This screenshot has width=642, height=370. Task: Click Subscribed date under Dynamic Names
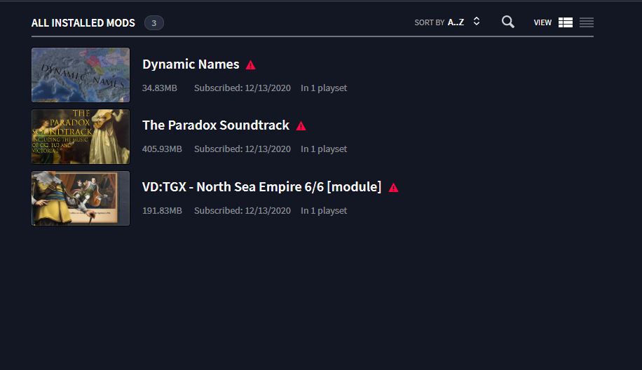pos(243,88)
